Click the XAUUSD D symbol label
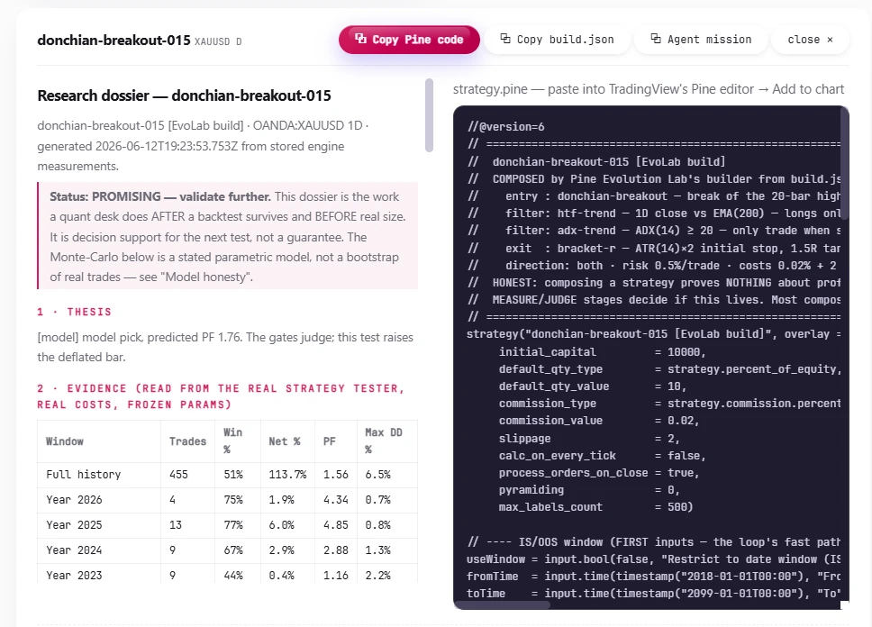 click(218, 41)
